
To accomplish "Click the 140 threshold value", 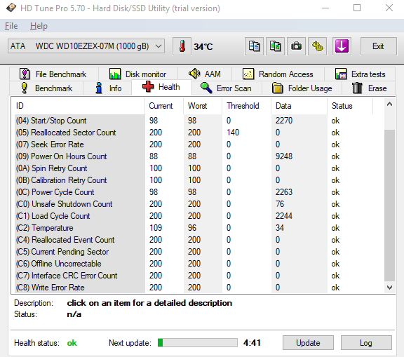I will (233, 133).
